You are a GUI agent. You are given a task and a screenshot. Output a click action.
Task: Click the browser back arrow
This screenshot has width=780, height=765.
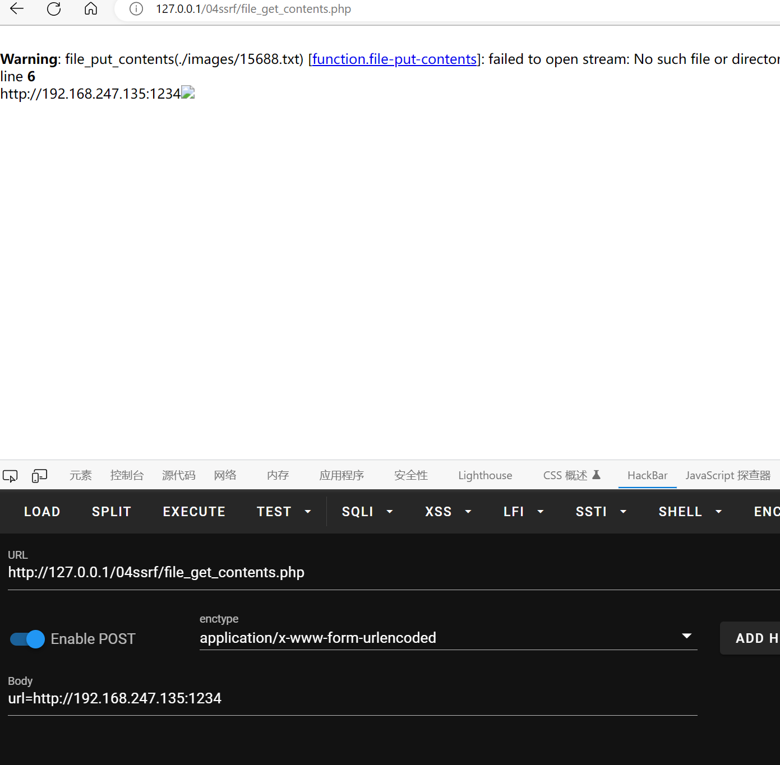[17, 9]
